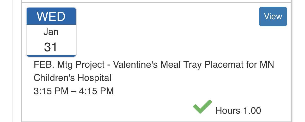This screenshot has height=122, width=305.
Task: Click the Jan month label on badge
Action: coord(51,32)
